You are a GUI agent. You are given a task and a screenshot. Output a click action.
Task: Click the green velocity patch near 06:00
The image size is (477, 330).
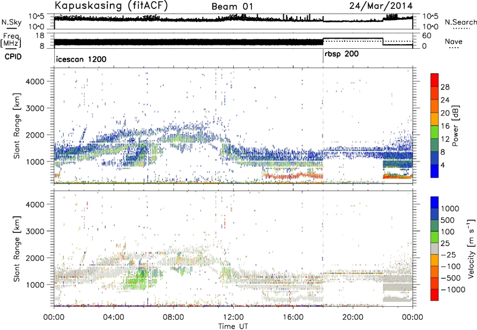(x=138, y=279)
